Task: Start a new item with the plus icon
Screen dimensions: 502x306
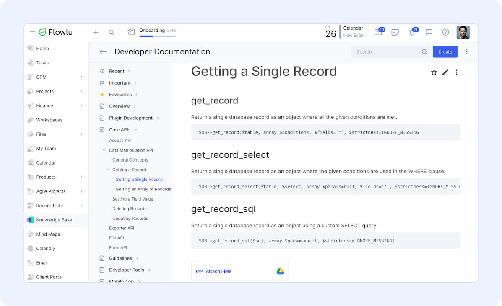Action: [96, 32]
